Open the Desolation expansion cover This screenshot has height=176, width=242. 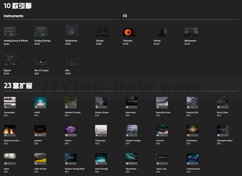(x=192, y=131)
